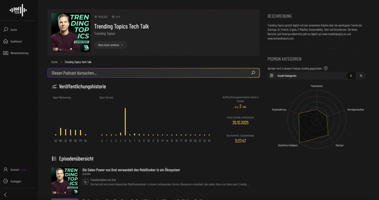Screen dimensions: 379x200
Task: Open Suche in the sidebar
Action: coord(13,30)
